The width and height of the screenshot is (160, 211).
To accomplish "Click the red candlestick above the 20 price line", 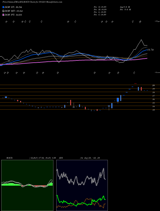I will [135, 83].
